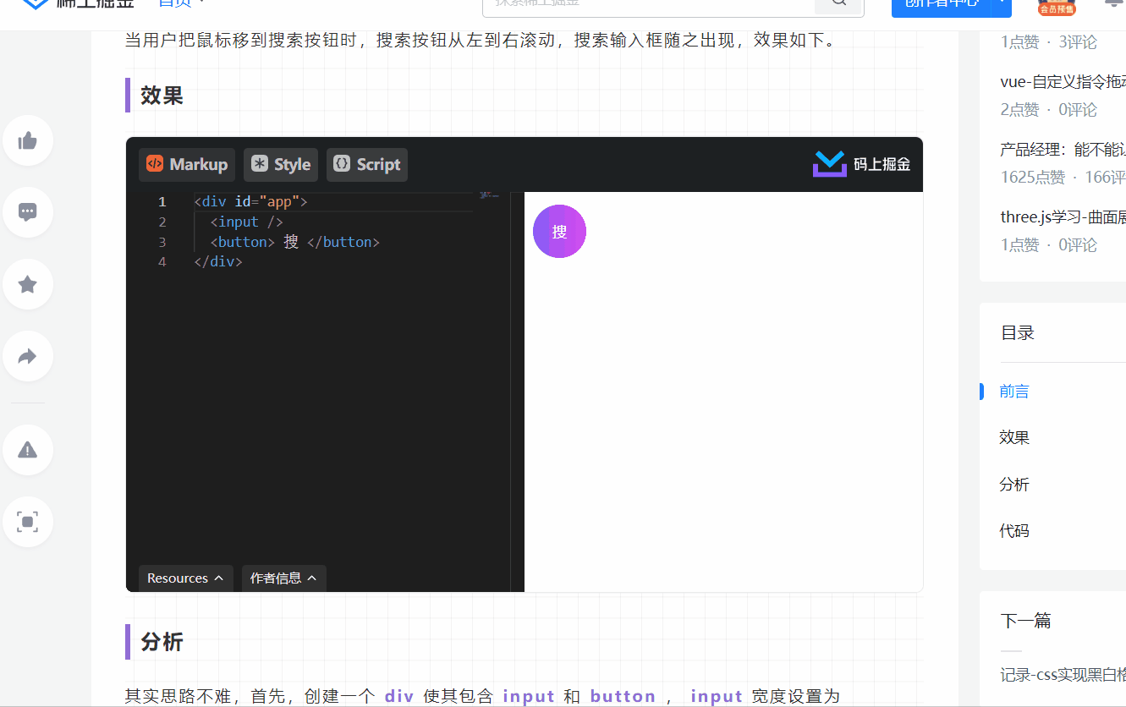Image resolution: width=1126 pixels, height=707 pixels.
Task: Select the thumbs-up like icon in left sidebar
Action: (x=28, y=140)
